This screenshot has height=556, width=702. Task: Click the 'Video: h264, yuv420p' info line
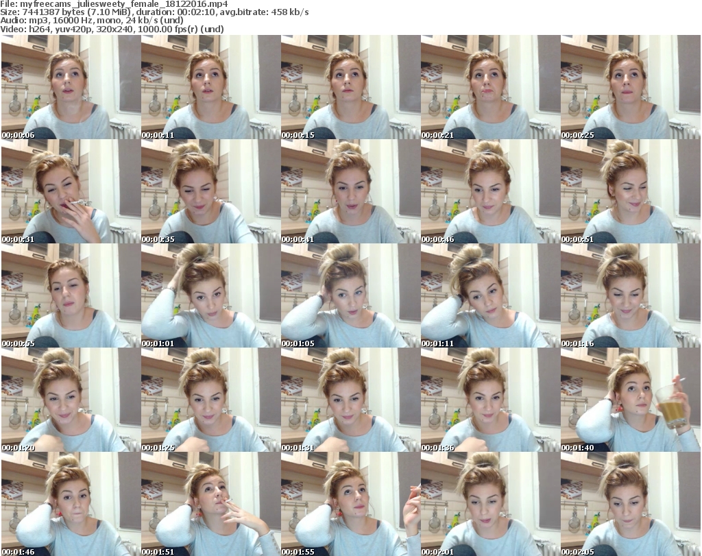pos(112,29)
